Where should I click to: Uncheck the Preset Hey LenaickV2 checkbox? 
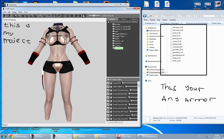point(111,119)
